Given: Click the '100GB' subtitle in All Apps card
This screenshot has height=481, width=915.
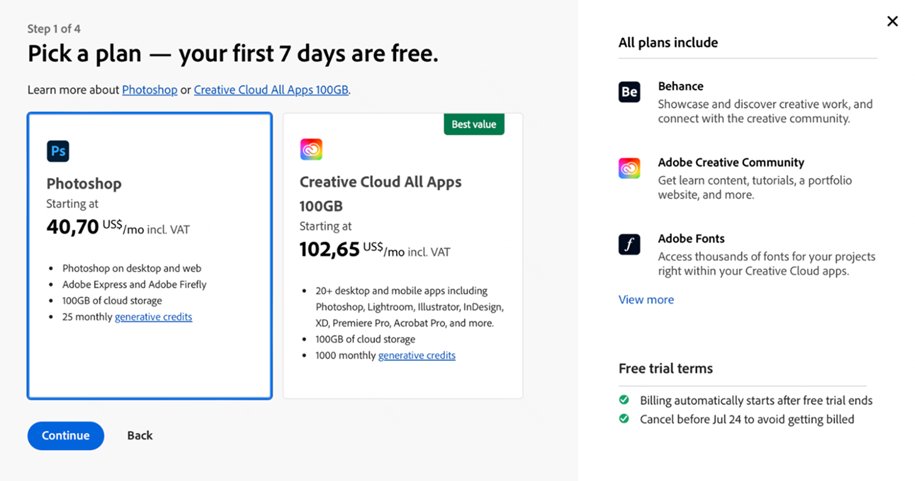Looking at the screenshot, I should point(321,206).
